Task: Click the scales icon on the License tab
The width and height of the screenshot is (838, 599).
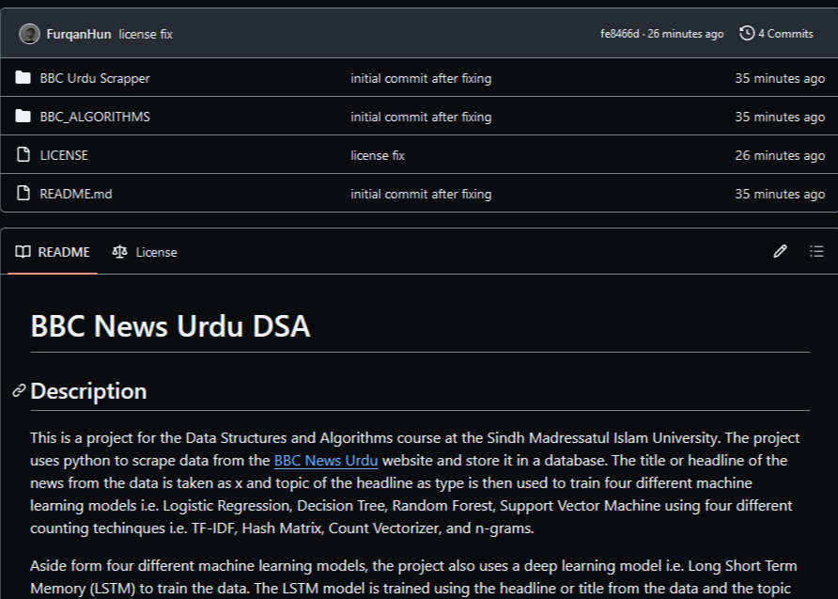Action: click(x=119, y=251)
